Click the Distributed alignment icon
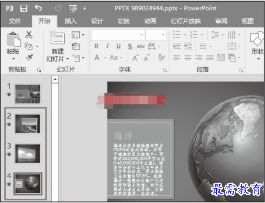The image size is (265, 203). 221,58
